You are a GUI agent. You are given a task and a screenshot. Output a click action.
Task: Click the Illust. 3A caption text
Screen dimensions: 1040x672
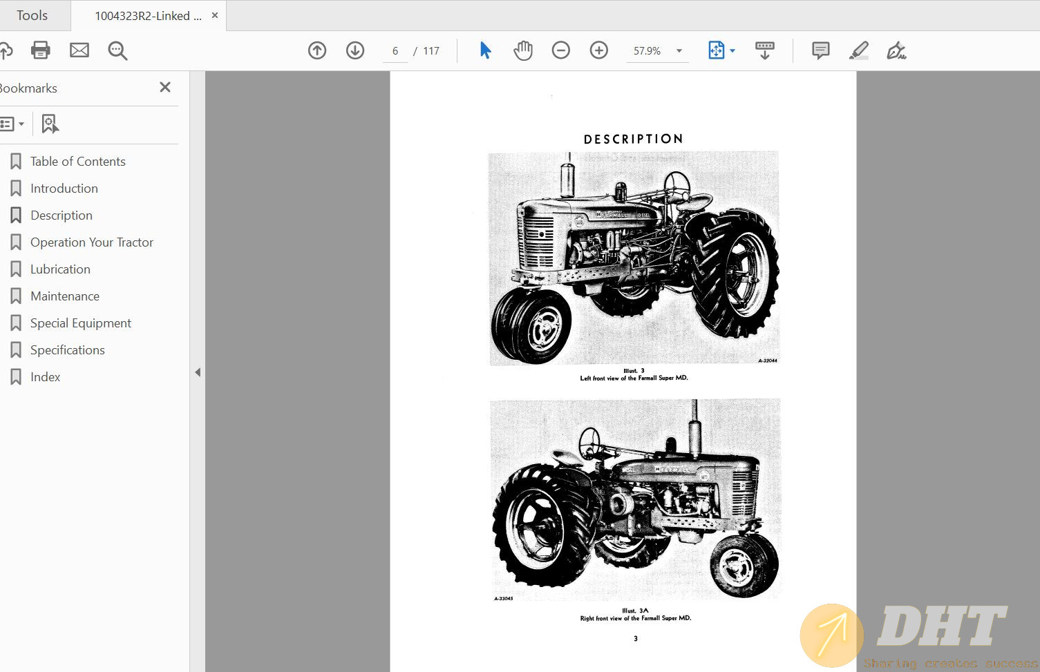635,611
